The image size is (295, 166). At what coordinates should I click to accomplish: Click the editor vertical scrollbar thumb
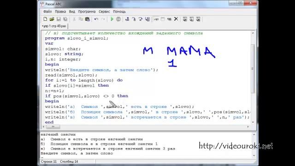click(x=253, y=69)
